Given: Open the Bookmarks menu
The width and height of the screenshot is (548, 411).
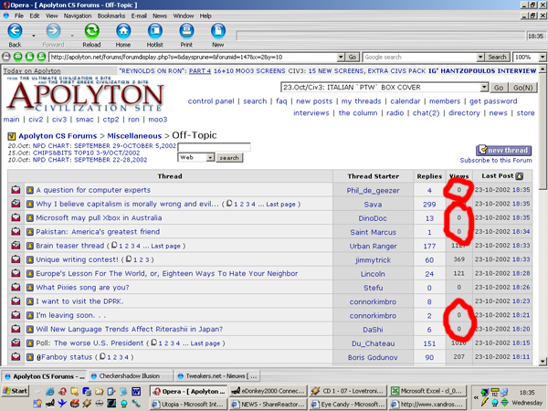Looking at the screenshot, I should [111, 16].
